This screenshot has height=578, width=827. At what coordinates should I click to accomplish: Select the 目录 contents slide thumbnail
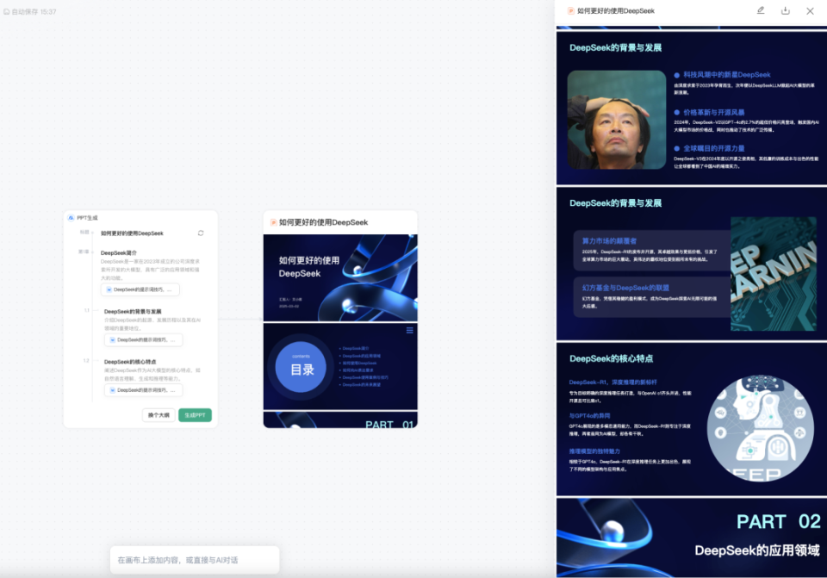tap(340, 366)
